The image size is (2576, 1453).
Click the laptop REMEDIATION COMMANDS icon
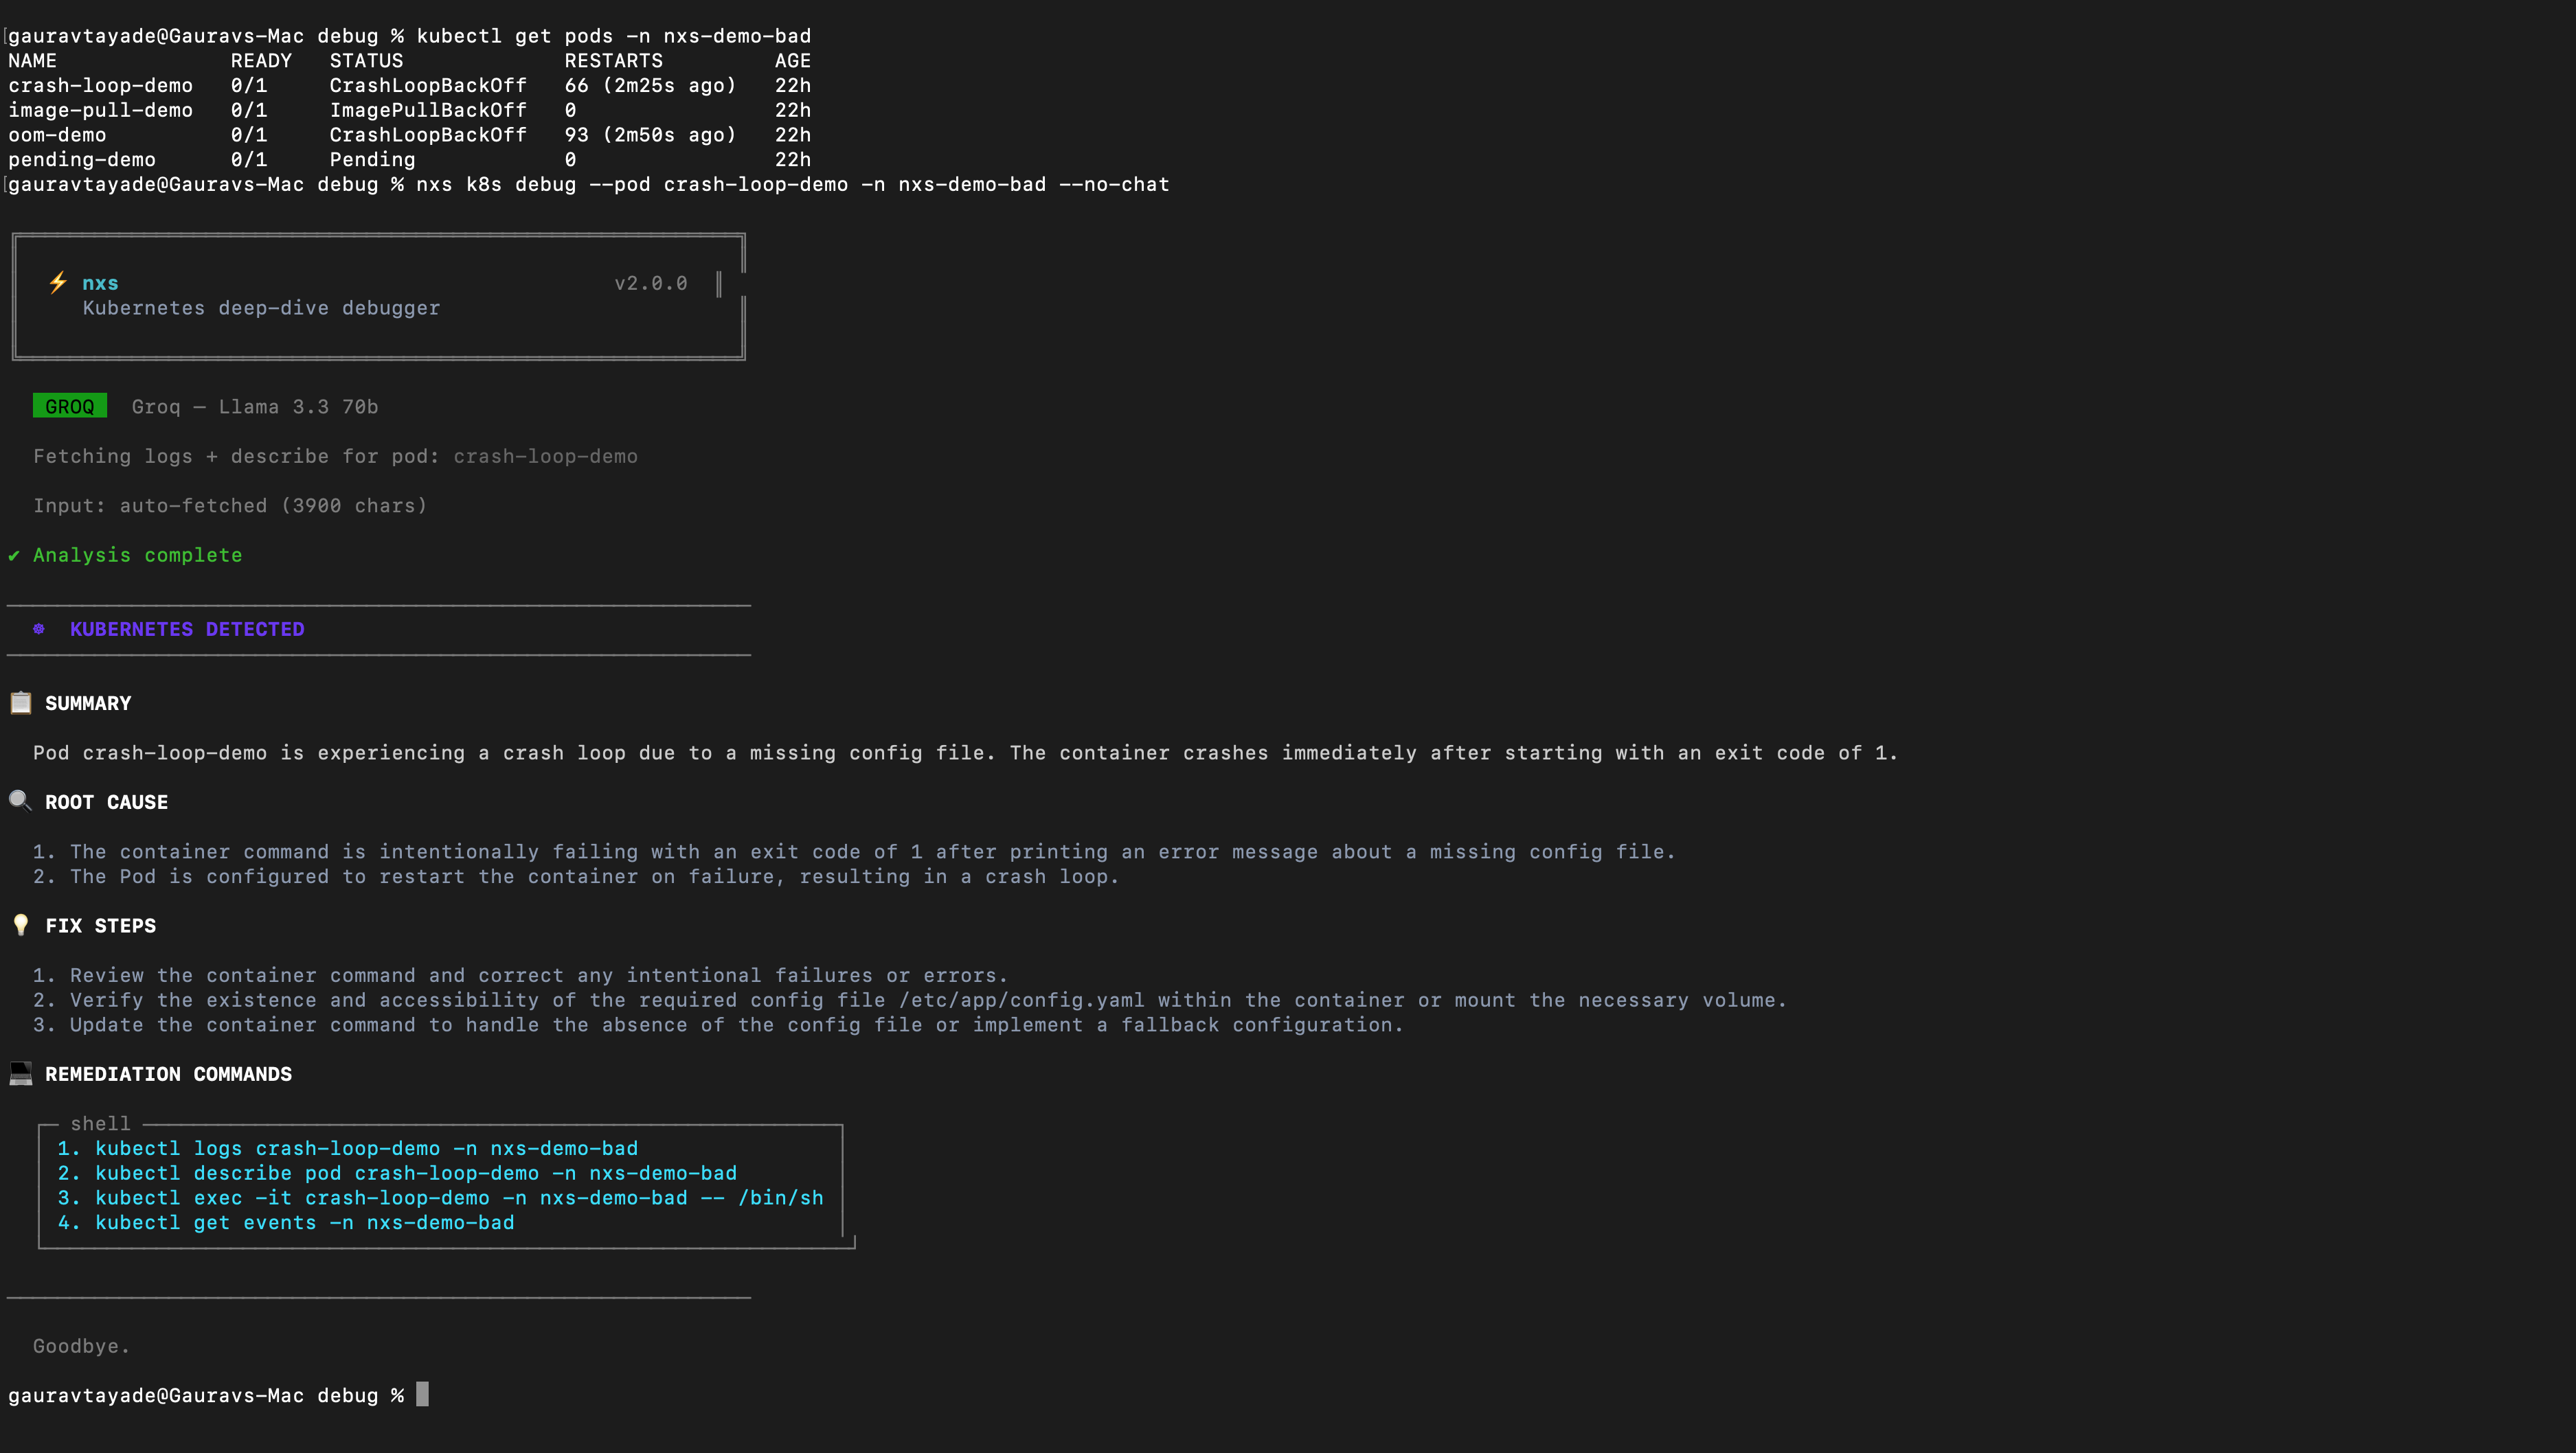click(x=20, y=1073)
